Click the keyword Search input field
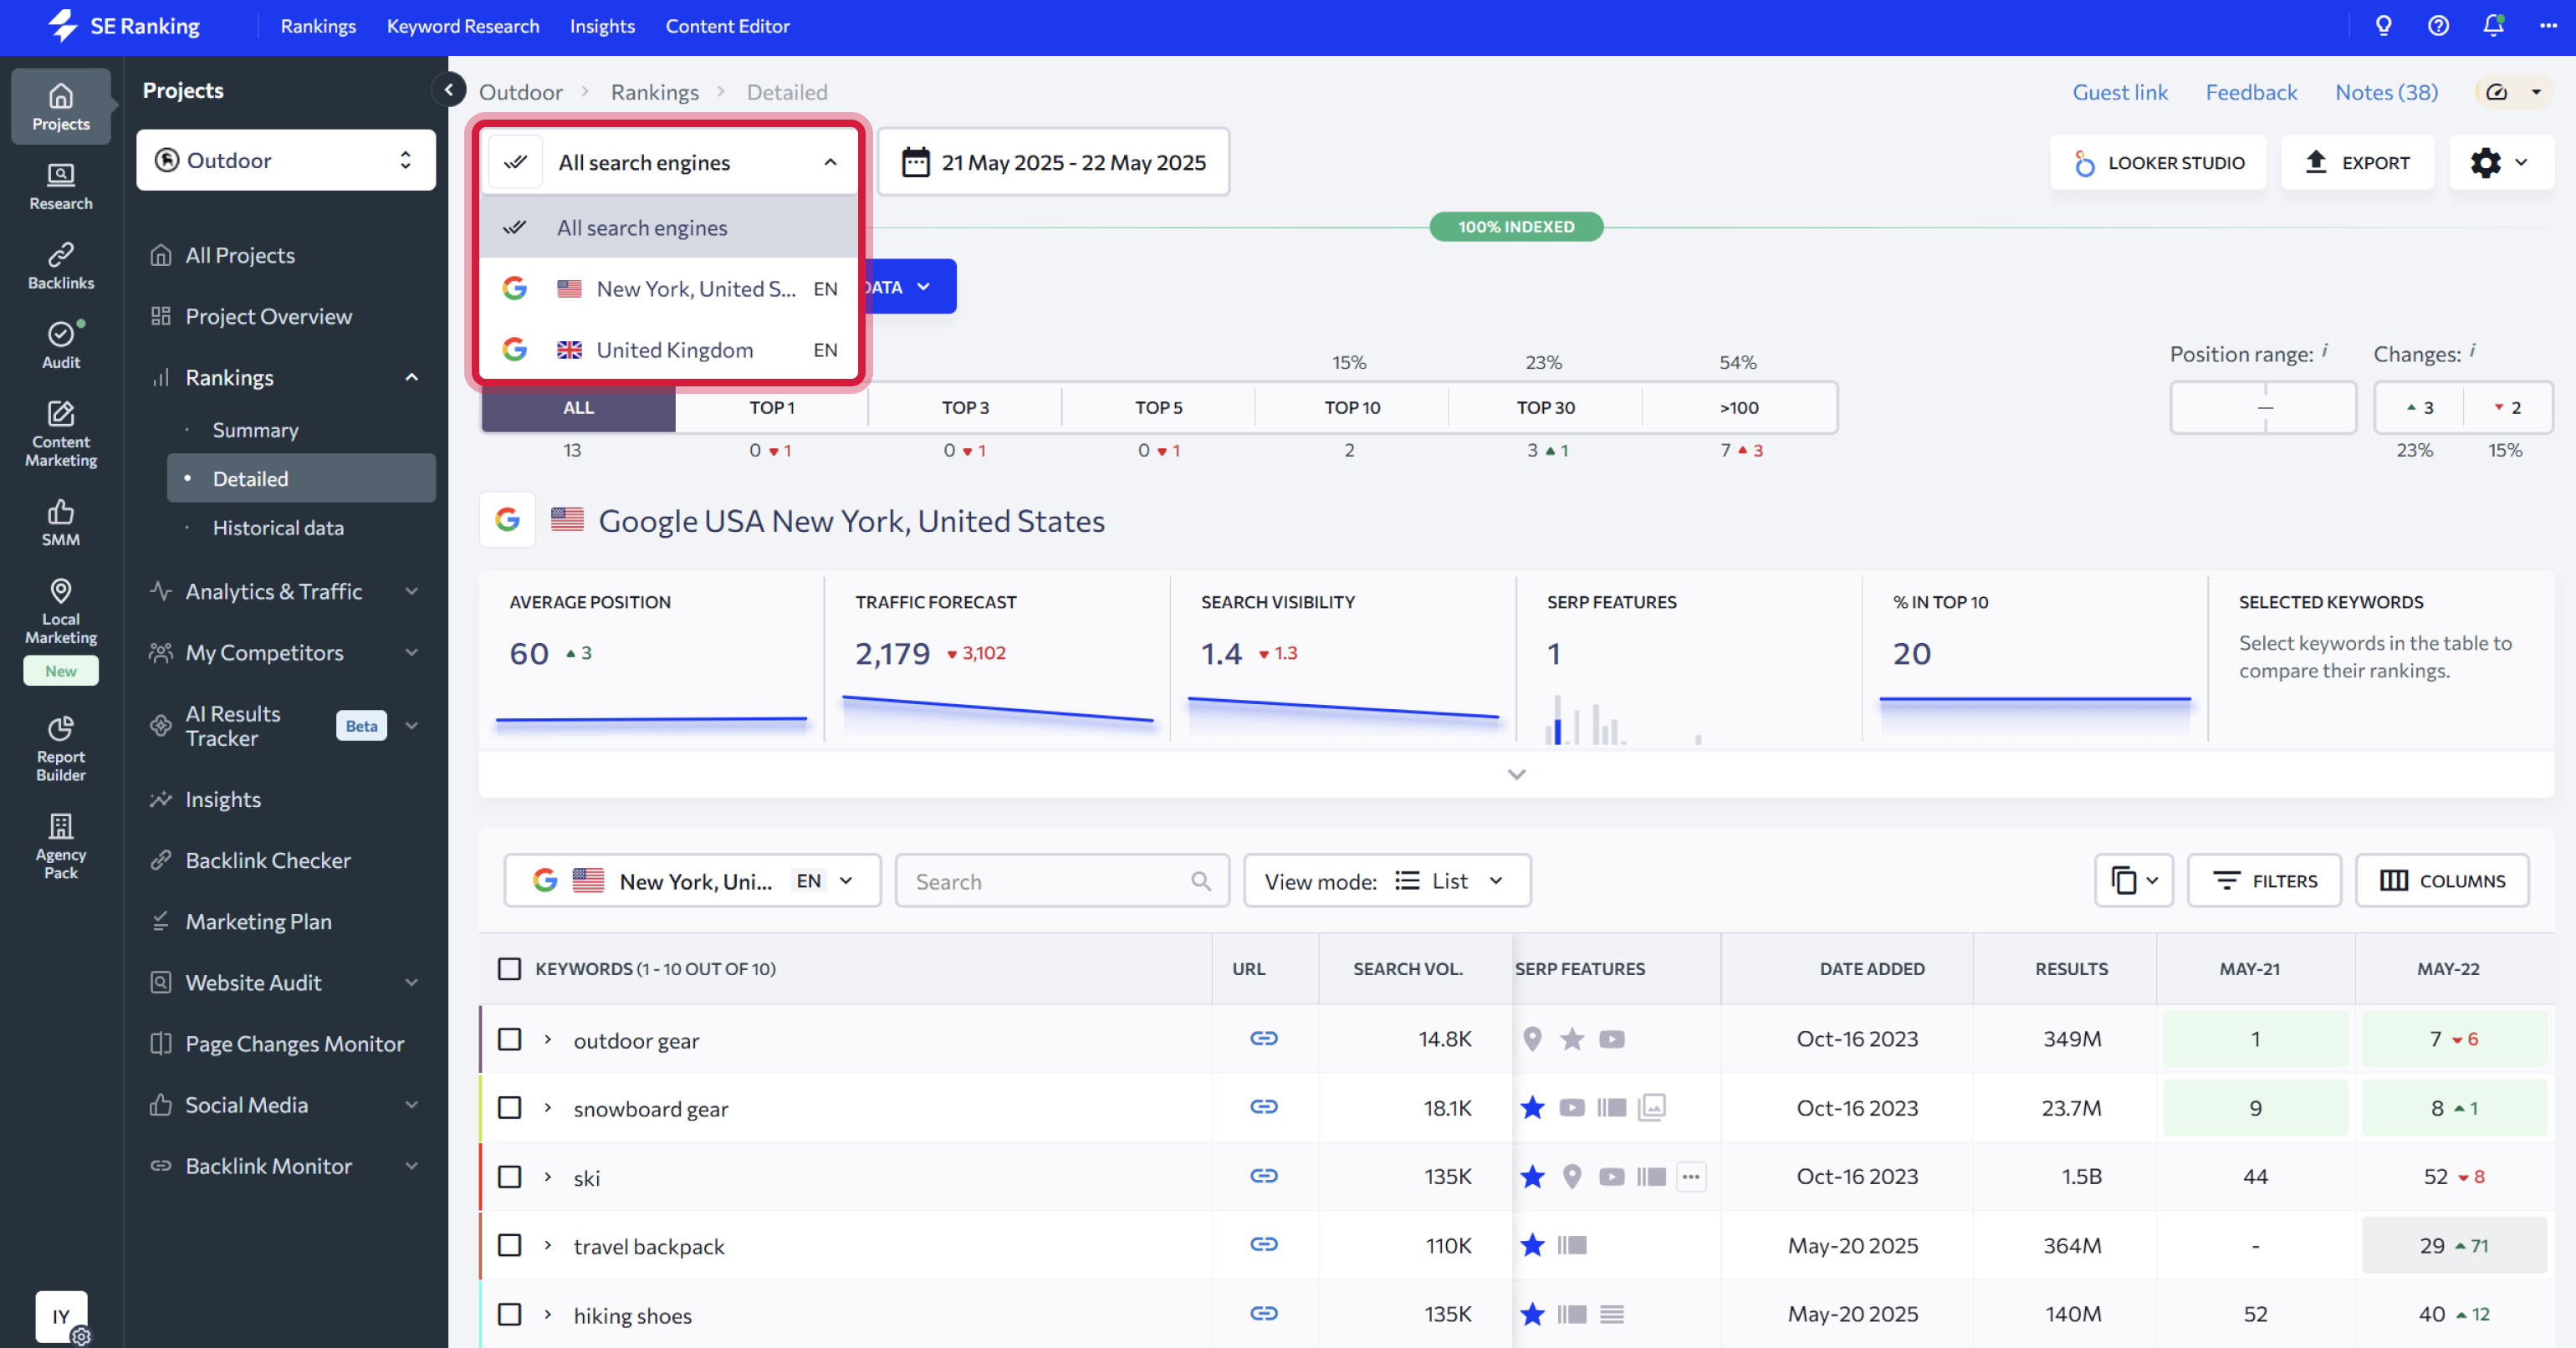 pos(1062,881)
